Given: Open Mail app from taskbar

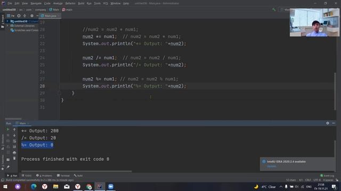Looking at the screenshot, I should (67, 186).
